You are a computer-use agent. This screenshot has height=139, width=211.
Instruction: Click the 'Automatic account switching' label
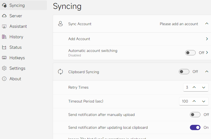[x=93, y=51]
